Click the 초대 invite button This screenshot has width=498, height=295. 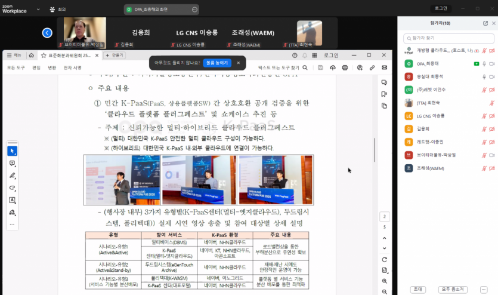click(417, 288)
